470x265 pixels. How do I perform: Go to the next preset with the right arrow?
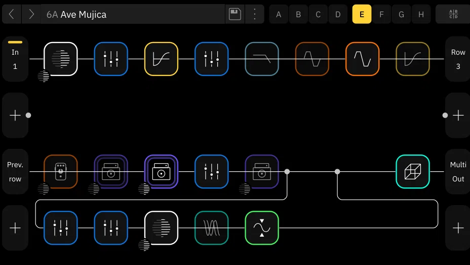(31, 14)
